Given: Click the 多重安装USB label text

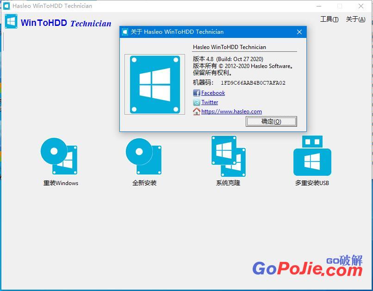Looking at the screenshot, I should click(x=312, y=183).
